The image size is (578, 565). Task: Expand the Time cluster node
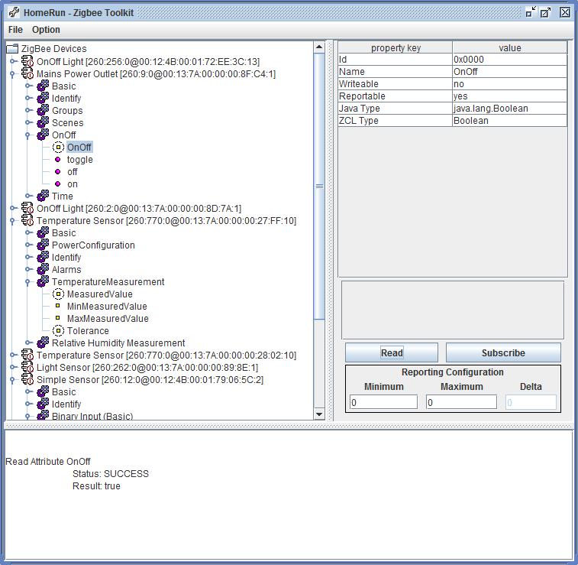click(x=28, y=196)
